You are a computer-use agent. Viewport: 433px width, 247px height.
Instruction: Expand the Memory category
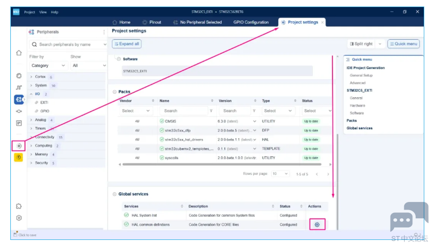(x=31, y=154)
